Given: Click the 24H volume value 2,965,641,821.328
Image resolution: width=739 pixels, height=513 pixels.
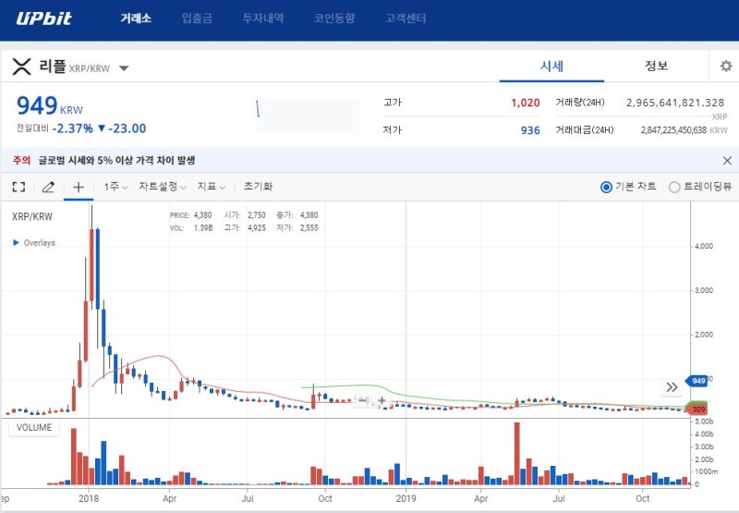Looking at the screenshot, I should click(x=675, y=103).
